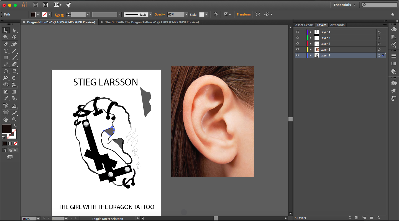Image resolution: width=399 pixels, height=221 pixels.
Task: Select the Scale tool
Action: 14,71
